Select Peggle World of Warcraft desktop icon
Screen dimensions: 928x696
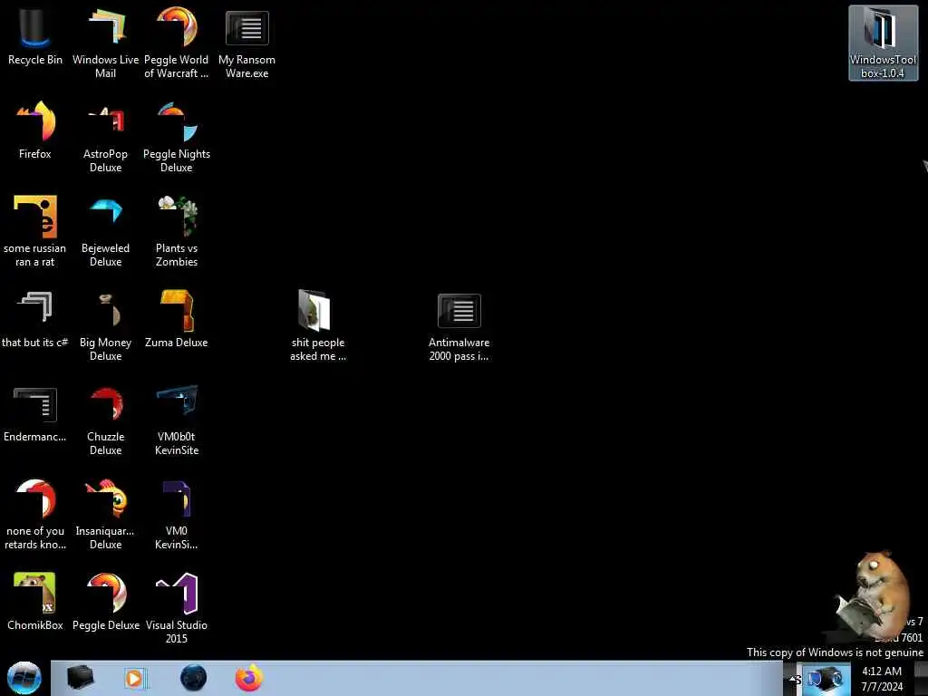(177, 43)
